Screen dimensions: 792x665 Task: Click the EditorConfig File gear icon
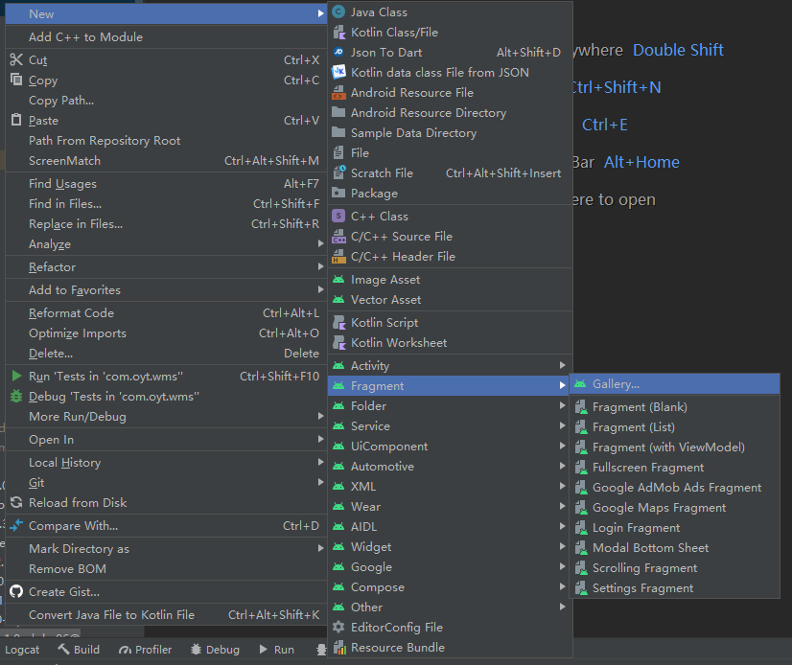338,627
